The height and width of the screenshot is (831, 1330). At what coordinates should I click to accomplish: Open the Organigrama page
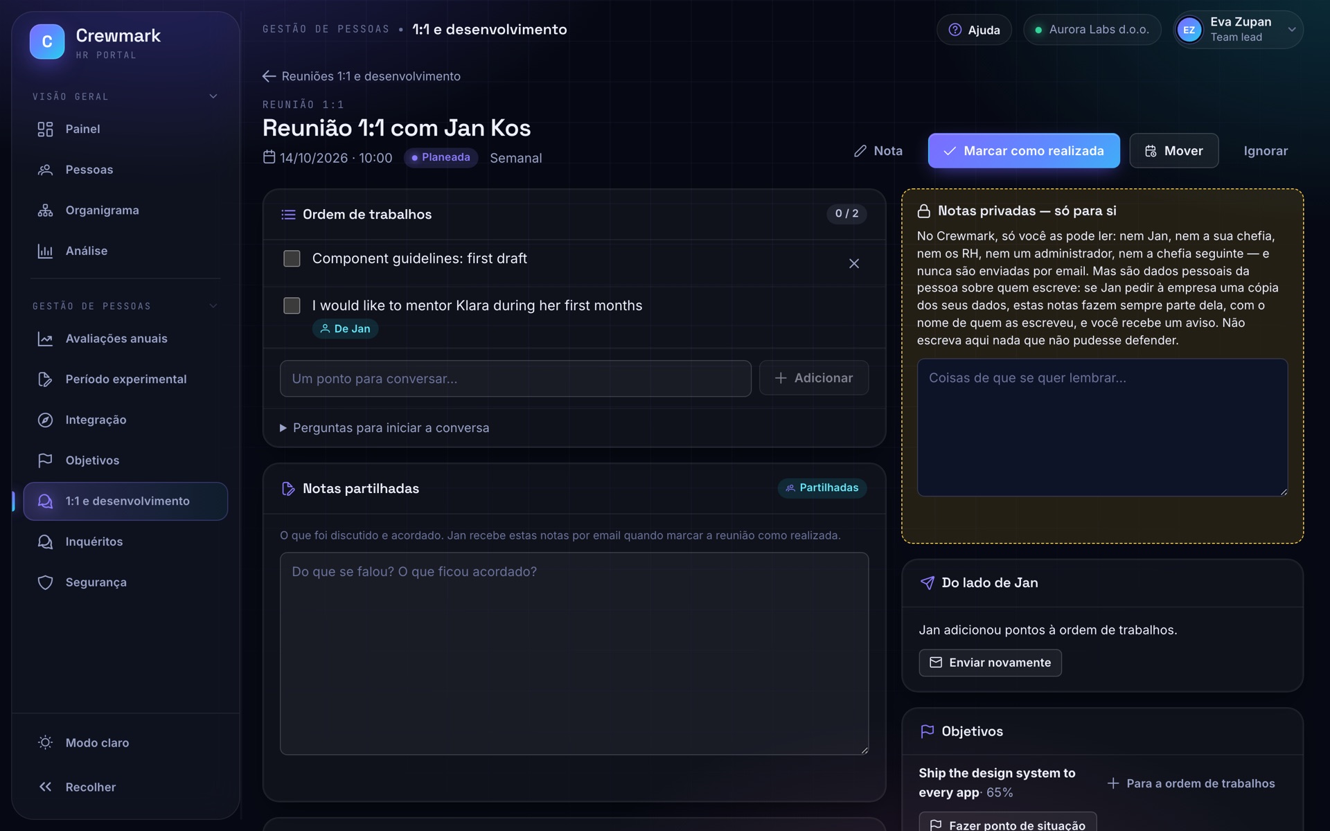[x=125, y=210]
